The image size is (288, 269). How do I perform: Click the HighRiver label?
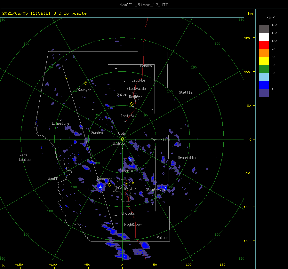click(x=133, y=225)
